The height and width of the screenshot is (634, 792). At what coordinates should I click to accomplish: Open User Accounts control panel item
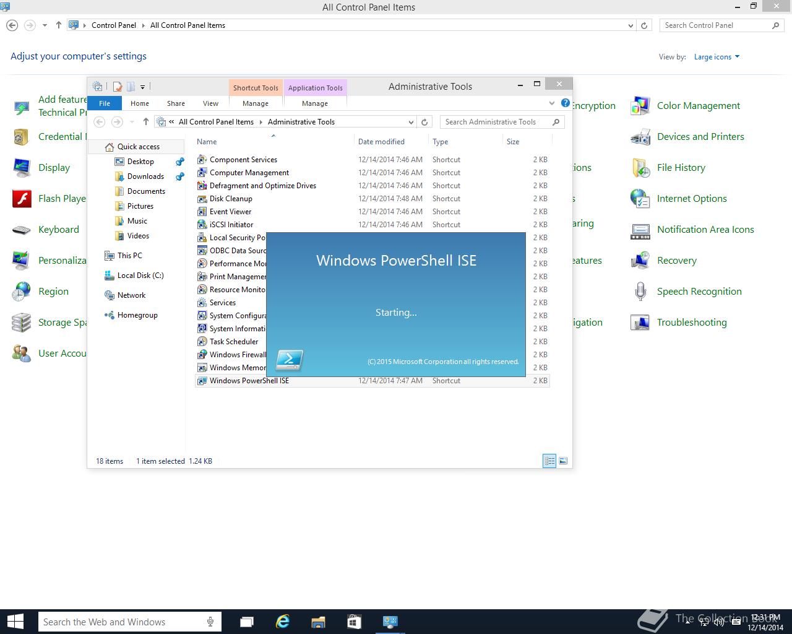[x=49, y=354]
